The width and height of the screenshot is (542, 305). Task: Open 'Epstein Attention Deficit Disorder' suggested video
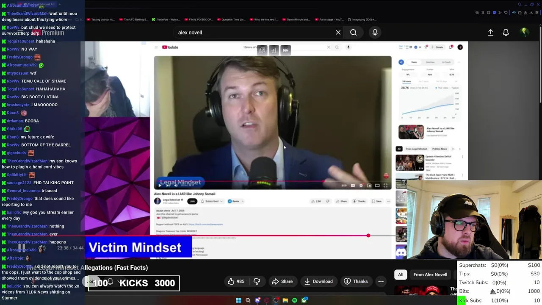pyautogui.click(x=410, y=163)
